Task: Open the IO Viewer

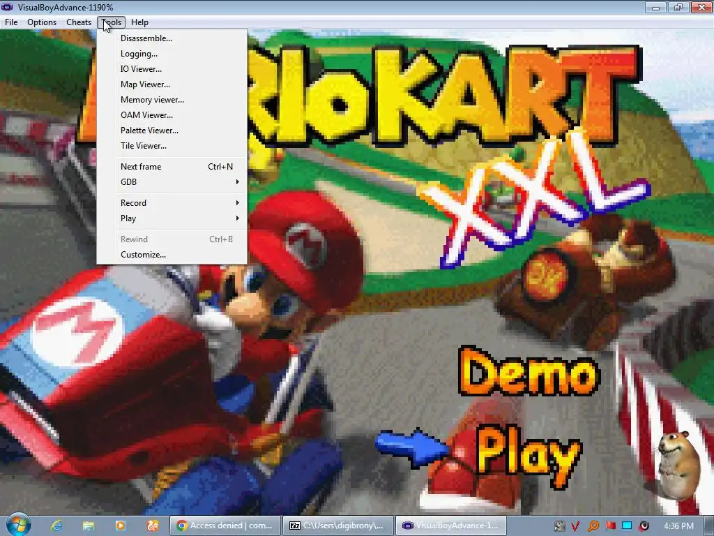Action: (x=172, y=69)
